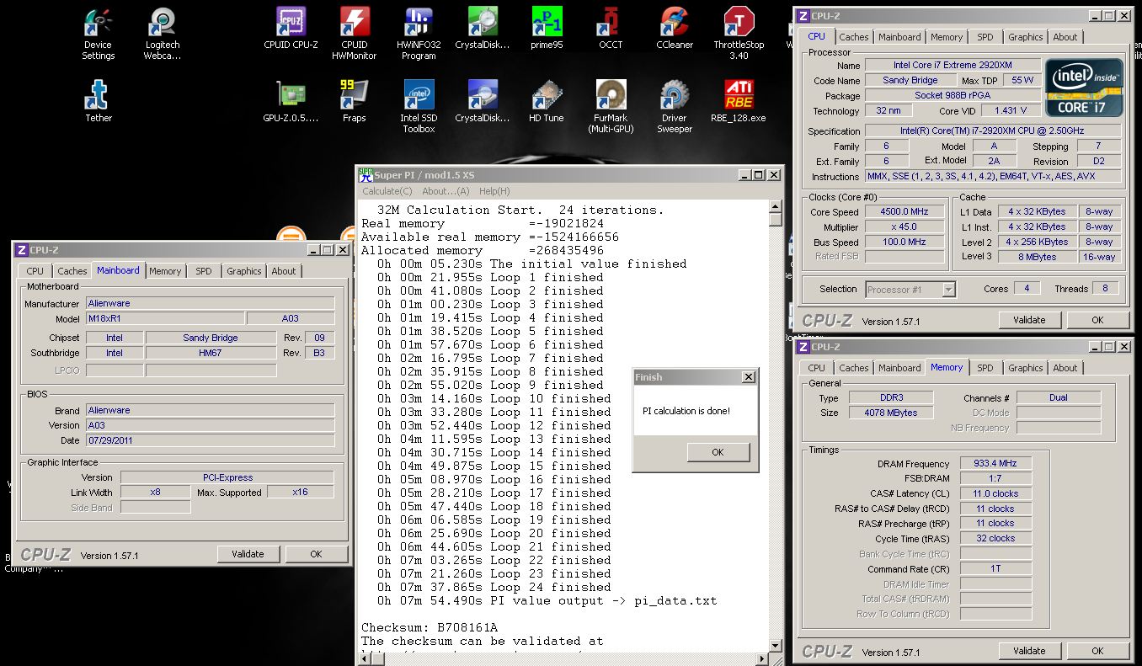Click the BIOS Date 07/29/2011 field
This screenshot has height=666, width=1142.
coord(210,440)
